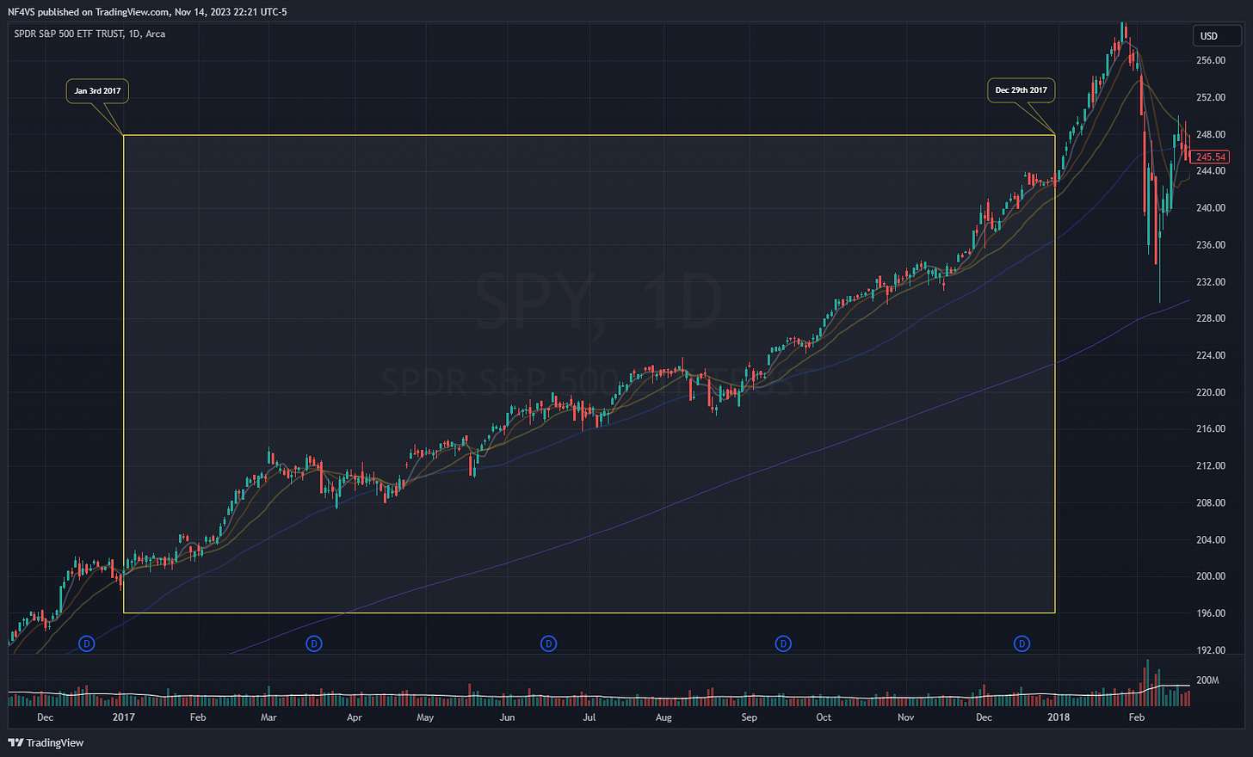Image resolution: width=1253 pixels, height=757 pixels.
Task: Click the Apr time axis label
Action: pyautogui.click(x=354, y=717)
